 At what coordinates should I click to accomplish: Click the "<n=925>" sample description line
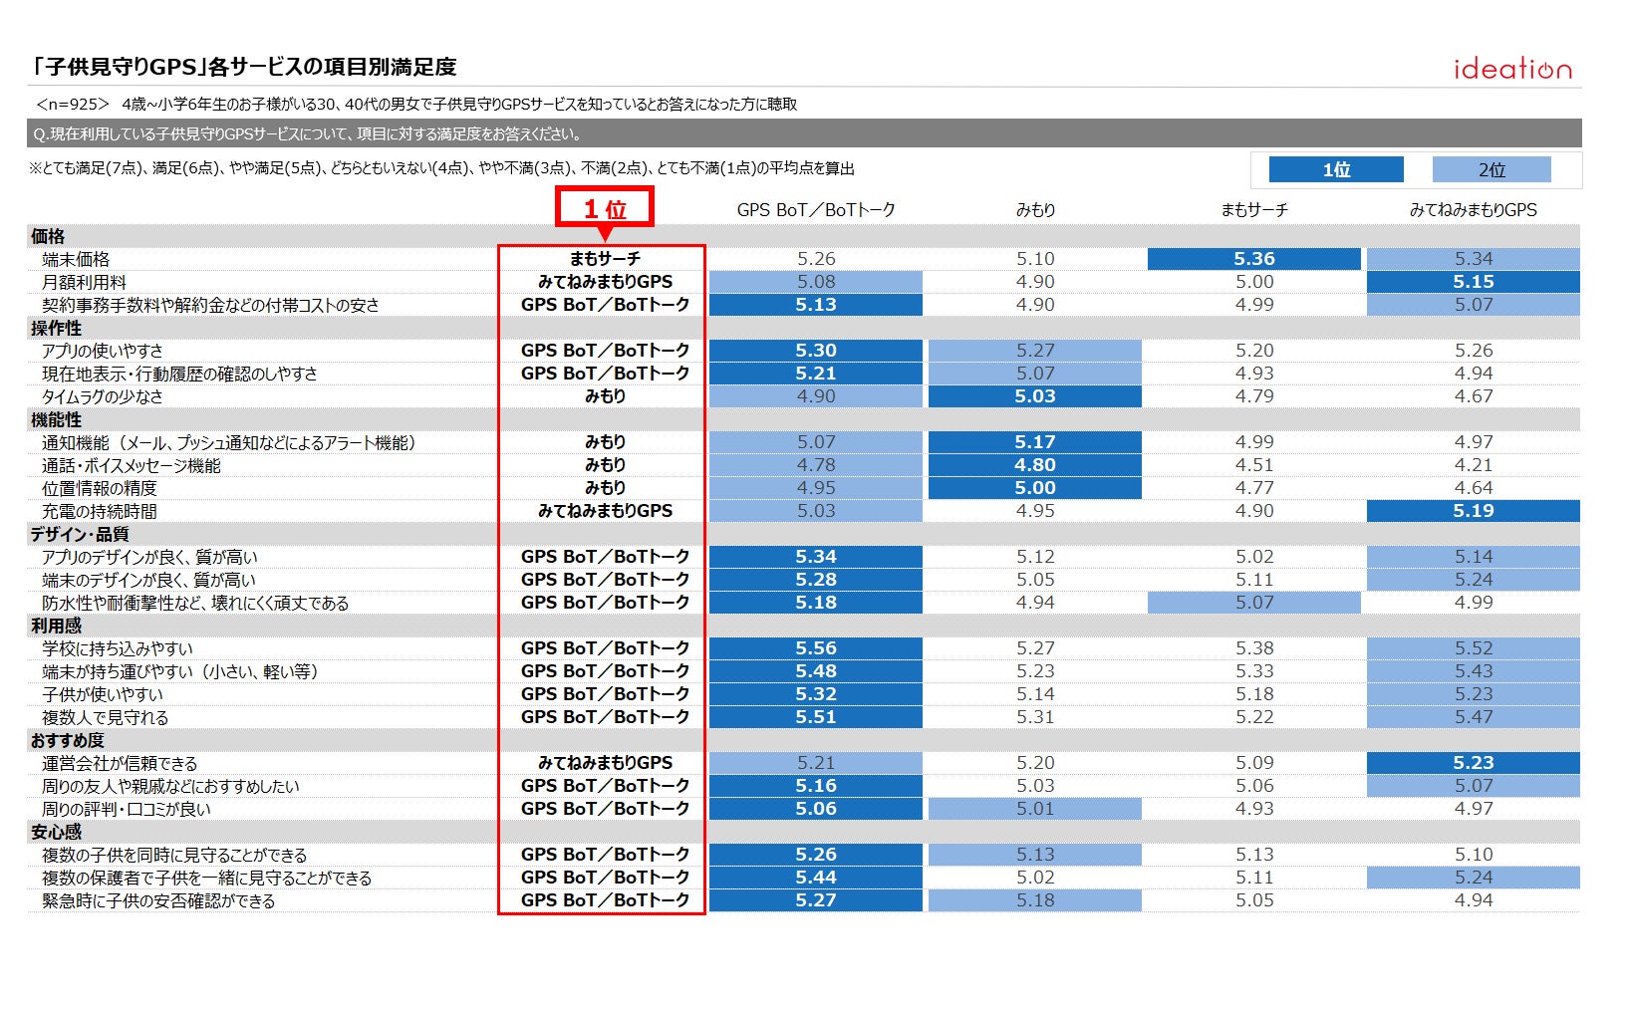pos(415,104)
